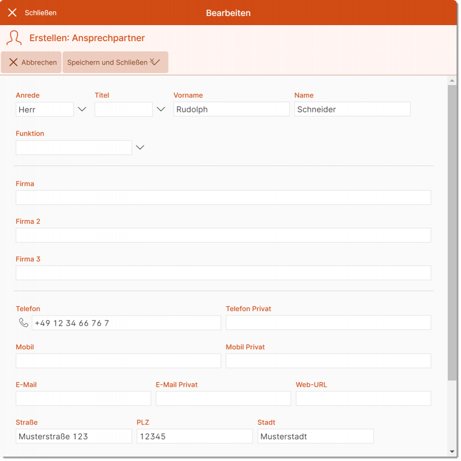Click the Vorname field containing Rudolph
The image size is (461, 461).
point(231,110)
